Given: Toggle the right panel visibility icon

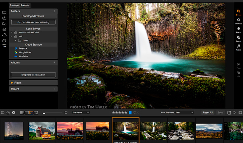Looking at the screenshot, I should click(x=240, y=113).
